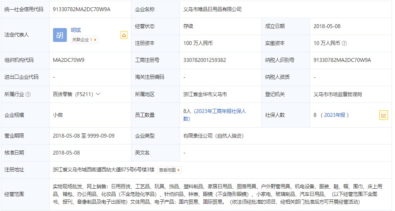
Task: Click the 法定代表人 label
Action: 17,35
